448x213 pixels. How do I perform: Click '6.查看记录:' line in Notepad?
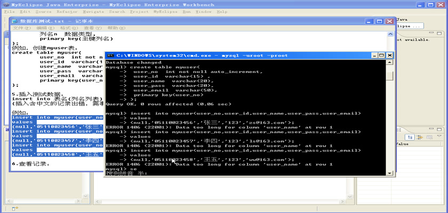click(x=30, y=164)
